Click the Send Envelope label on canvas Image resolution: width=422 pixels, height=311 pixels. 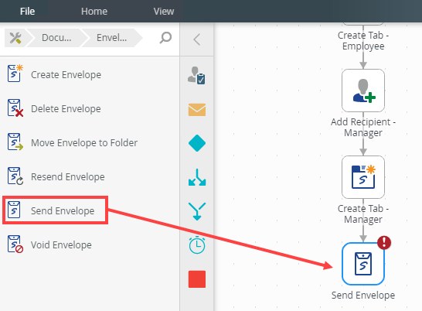coord(363,295)
